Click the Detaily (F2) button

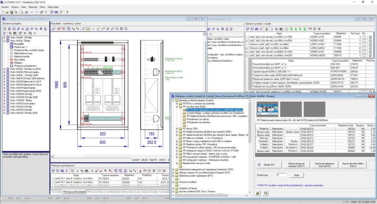tap(268, 164)
